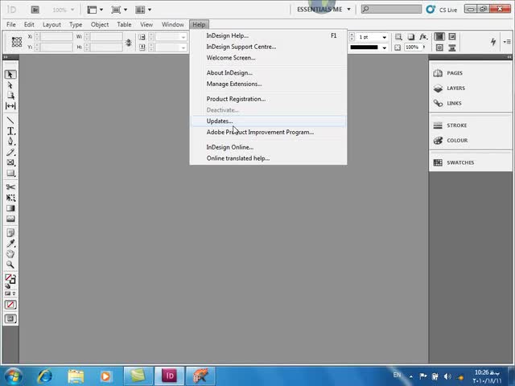Image resolution: width=515 pixels, height=386 pixels.
Task: Select the Direct Selection tool
Action: (x=10, y=85)
